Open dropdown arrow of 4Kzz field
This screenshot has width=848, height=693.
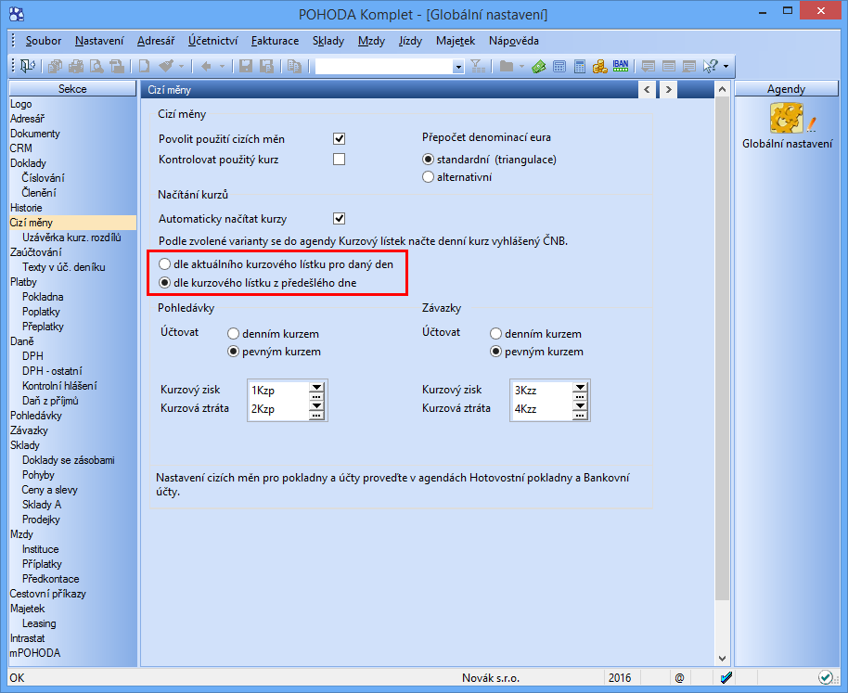pos(580,405)
